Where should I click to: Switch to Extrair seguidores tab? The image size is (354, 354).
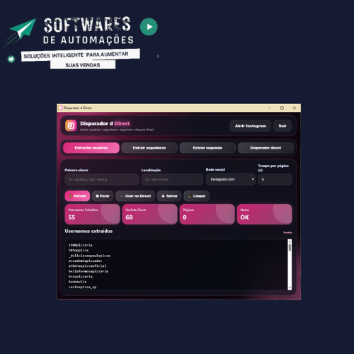[149, 148]
